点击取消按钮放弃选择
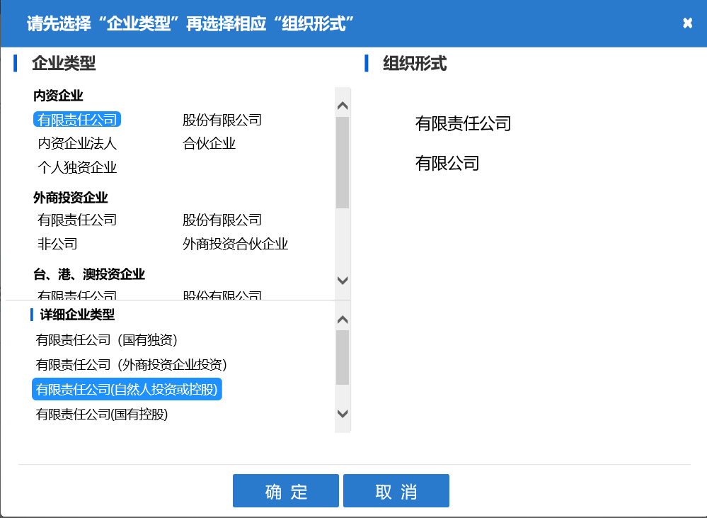707x518 pixels. (396, 490)
